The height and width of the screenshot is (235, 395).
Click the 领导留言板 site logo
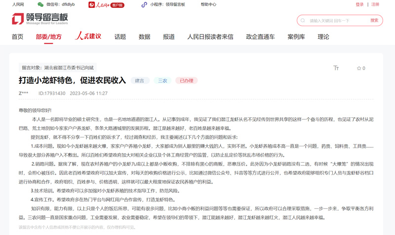[40, 19]
